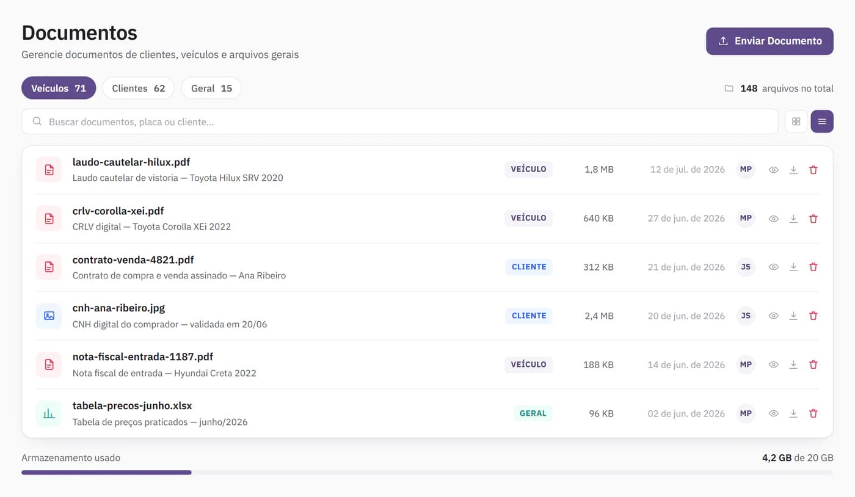The image size is (855, 497).
Task: Delete tabela-precos-junho.xlsx with trash icon
Action: point(813,413)
